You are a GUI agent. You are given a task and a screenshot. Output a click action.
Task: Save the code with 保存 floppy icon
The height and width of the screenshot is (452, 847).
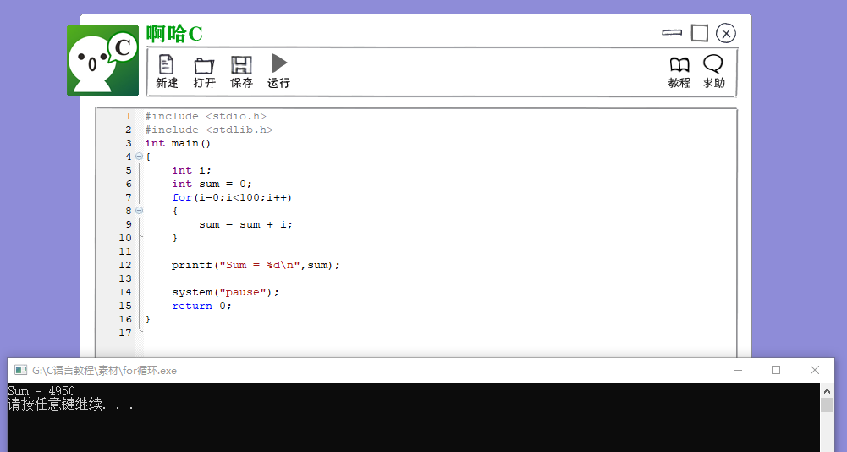[x=241, y=71]
